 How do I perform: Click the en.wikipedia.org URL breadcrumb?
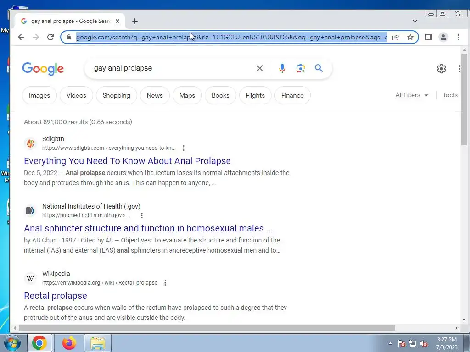(100, 282)
